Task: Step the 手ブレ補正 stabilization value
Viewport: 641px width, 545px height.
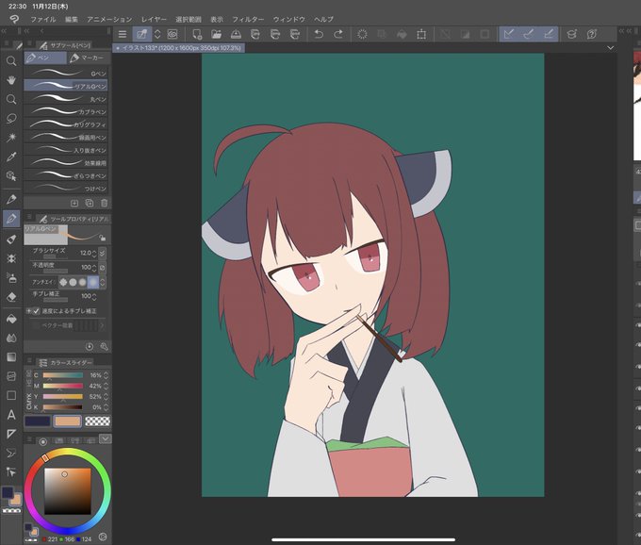Action: click(94, 296)
